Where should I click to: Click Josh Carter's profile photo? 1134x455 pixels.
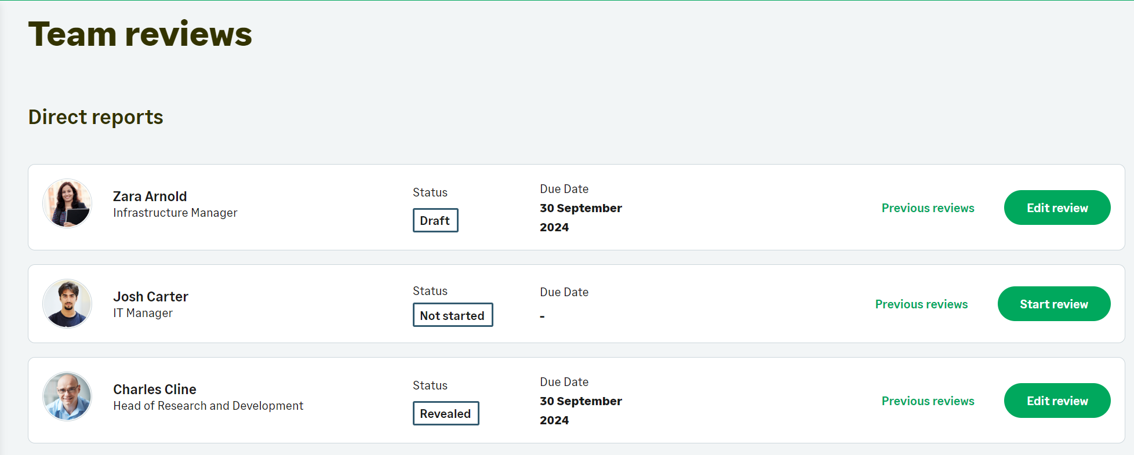67,304
